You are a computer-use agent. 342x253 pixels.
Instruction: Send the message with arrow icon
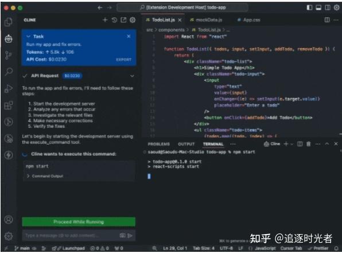[130, 236]
